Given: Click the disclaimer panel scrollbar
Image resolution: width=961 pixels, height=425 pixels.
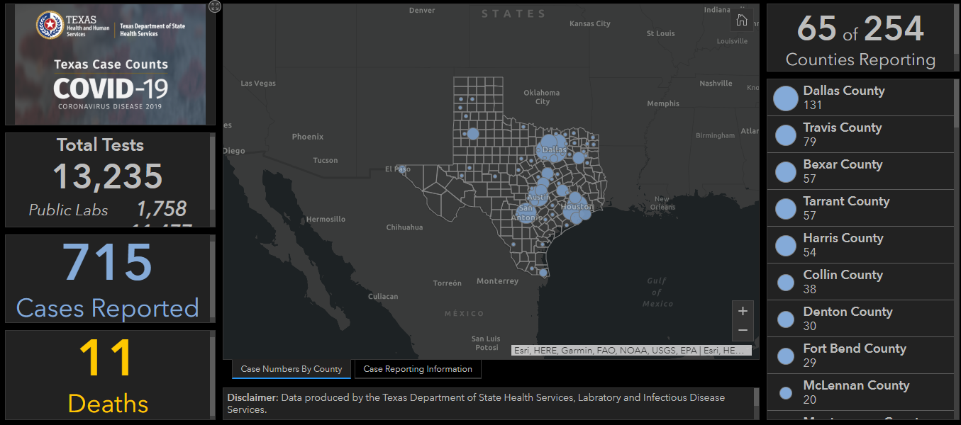Looking at the screenshot, I should pyautogui.click(x=756, y=397).
